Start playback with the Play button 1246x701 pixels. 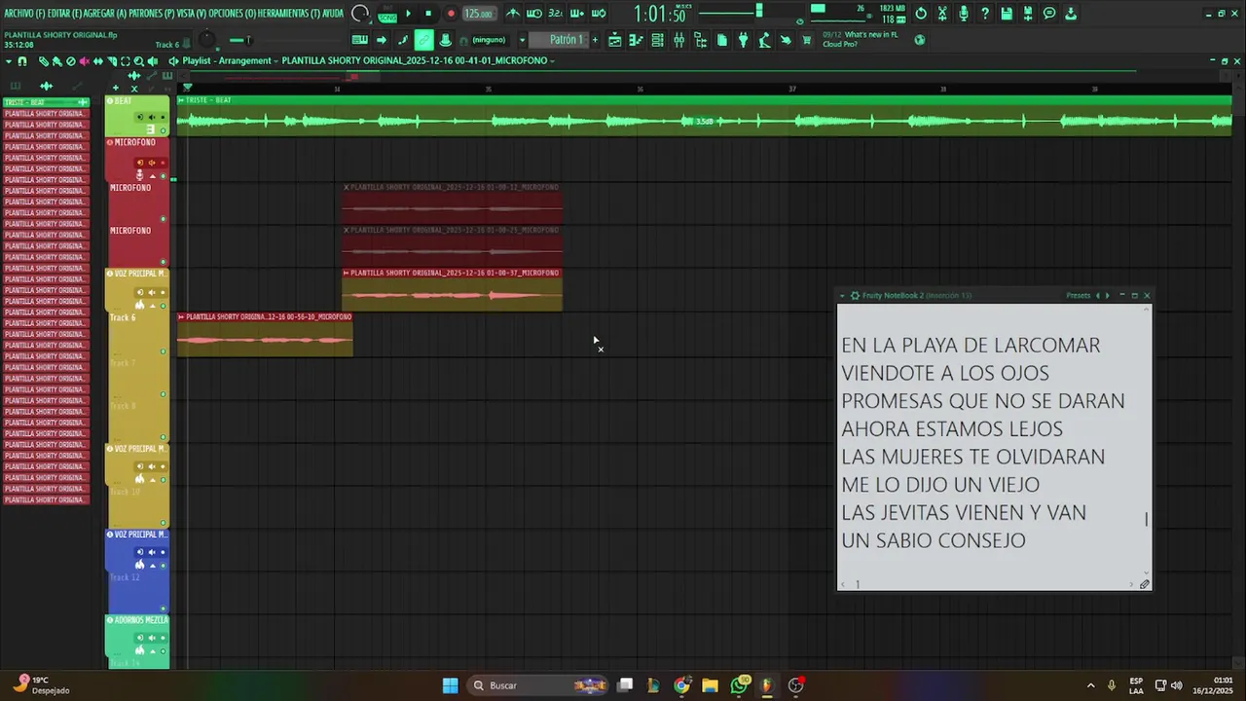click(x=408, y=14)
